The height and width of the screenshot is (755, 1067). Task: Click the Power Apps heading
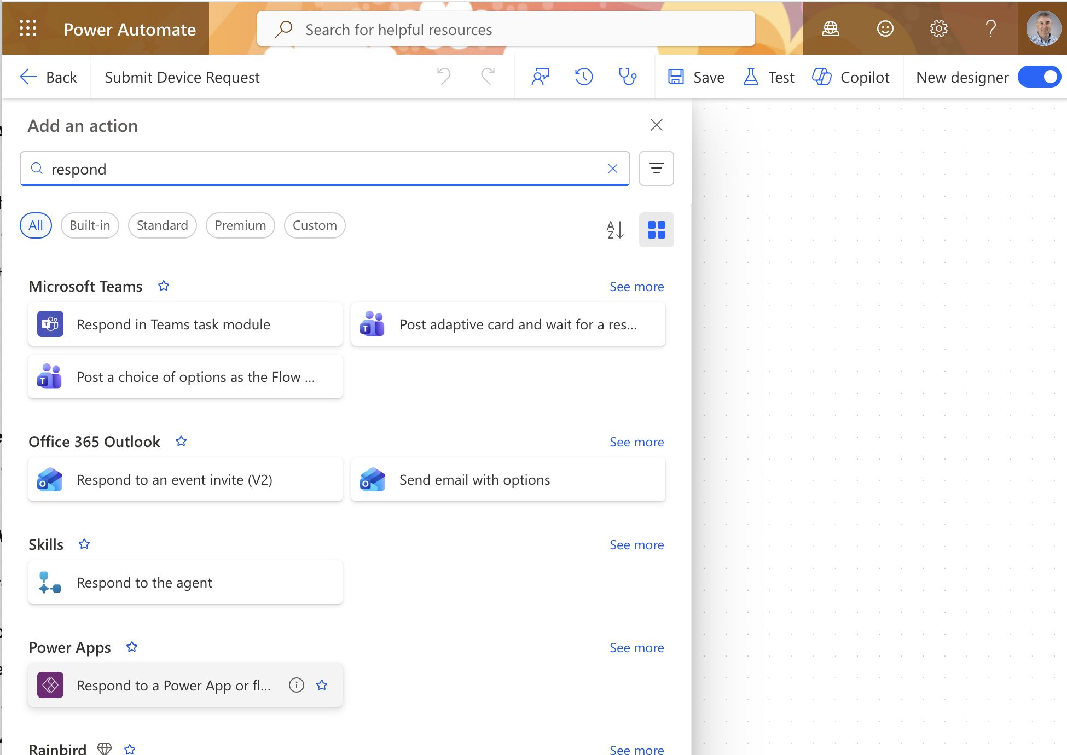pyautogui.click(x=69, y=647)
